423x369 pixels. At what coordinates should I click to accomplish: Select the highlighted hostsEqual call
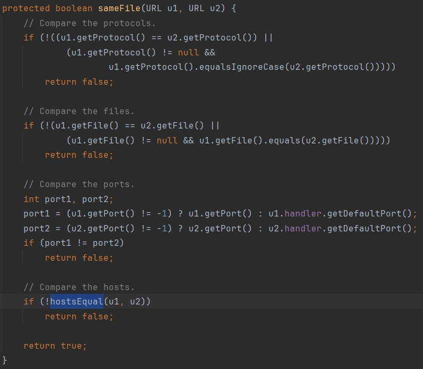[77, 301]
